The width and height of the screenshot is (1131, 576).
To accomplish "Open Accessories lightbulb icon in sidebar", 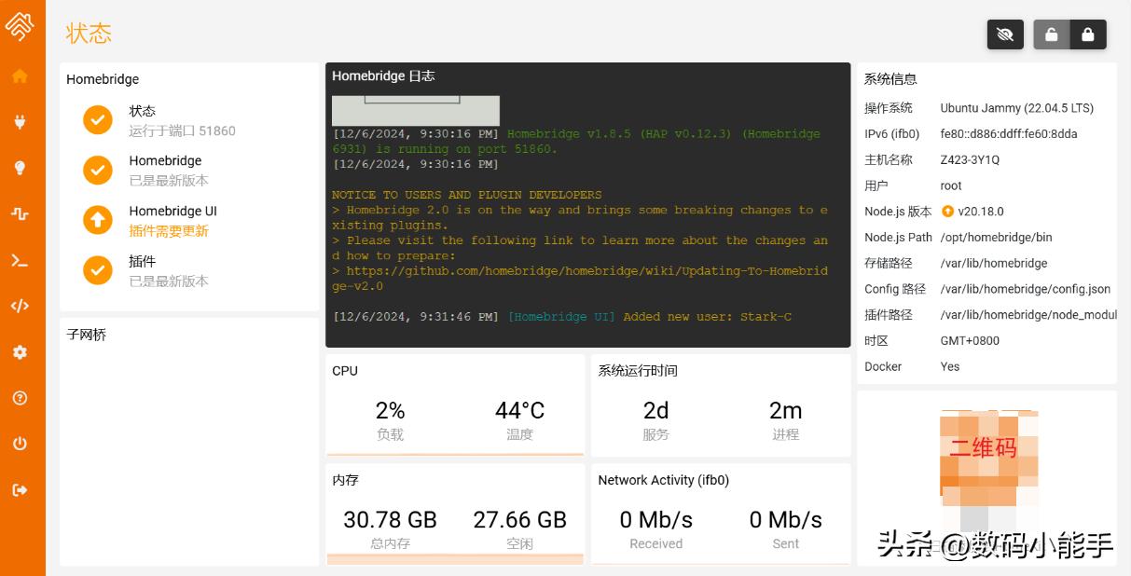I will pos(20,168).
